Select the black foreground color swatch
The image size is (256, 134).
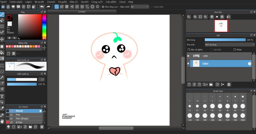coord(9,17)
